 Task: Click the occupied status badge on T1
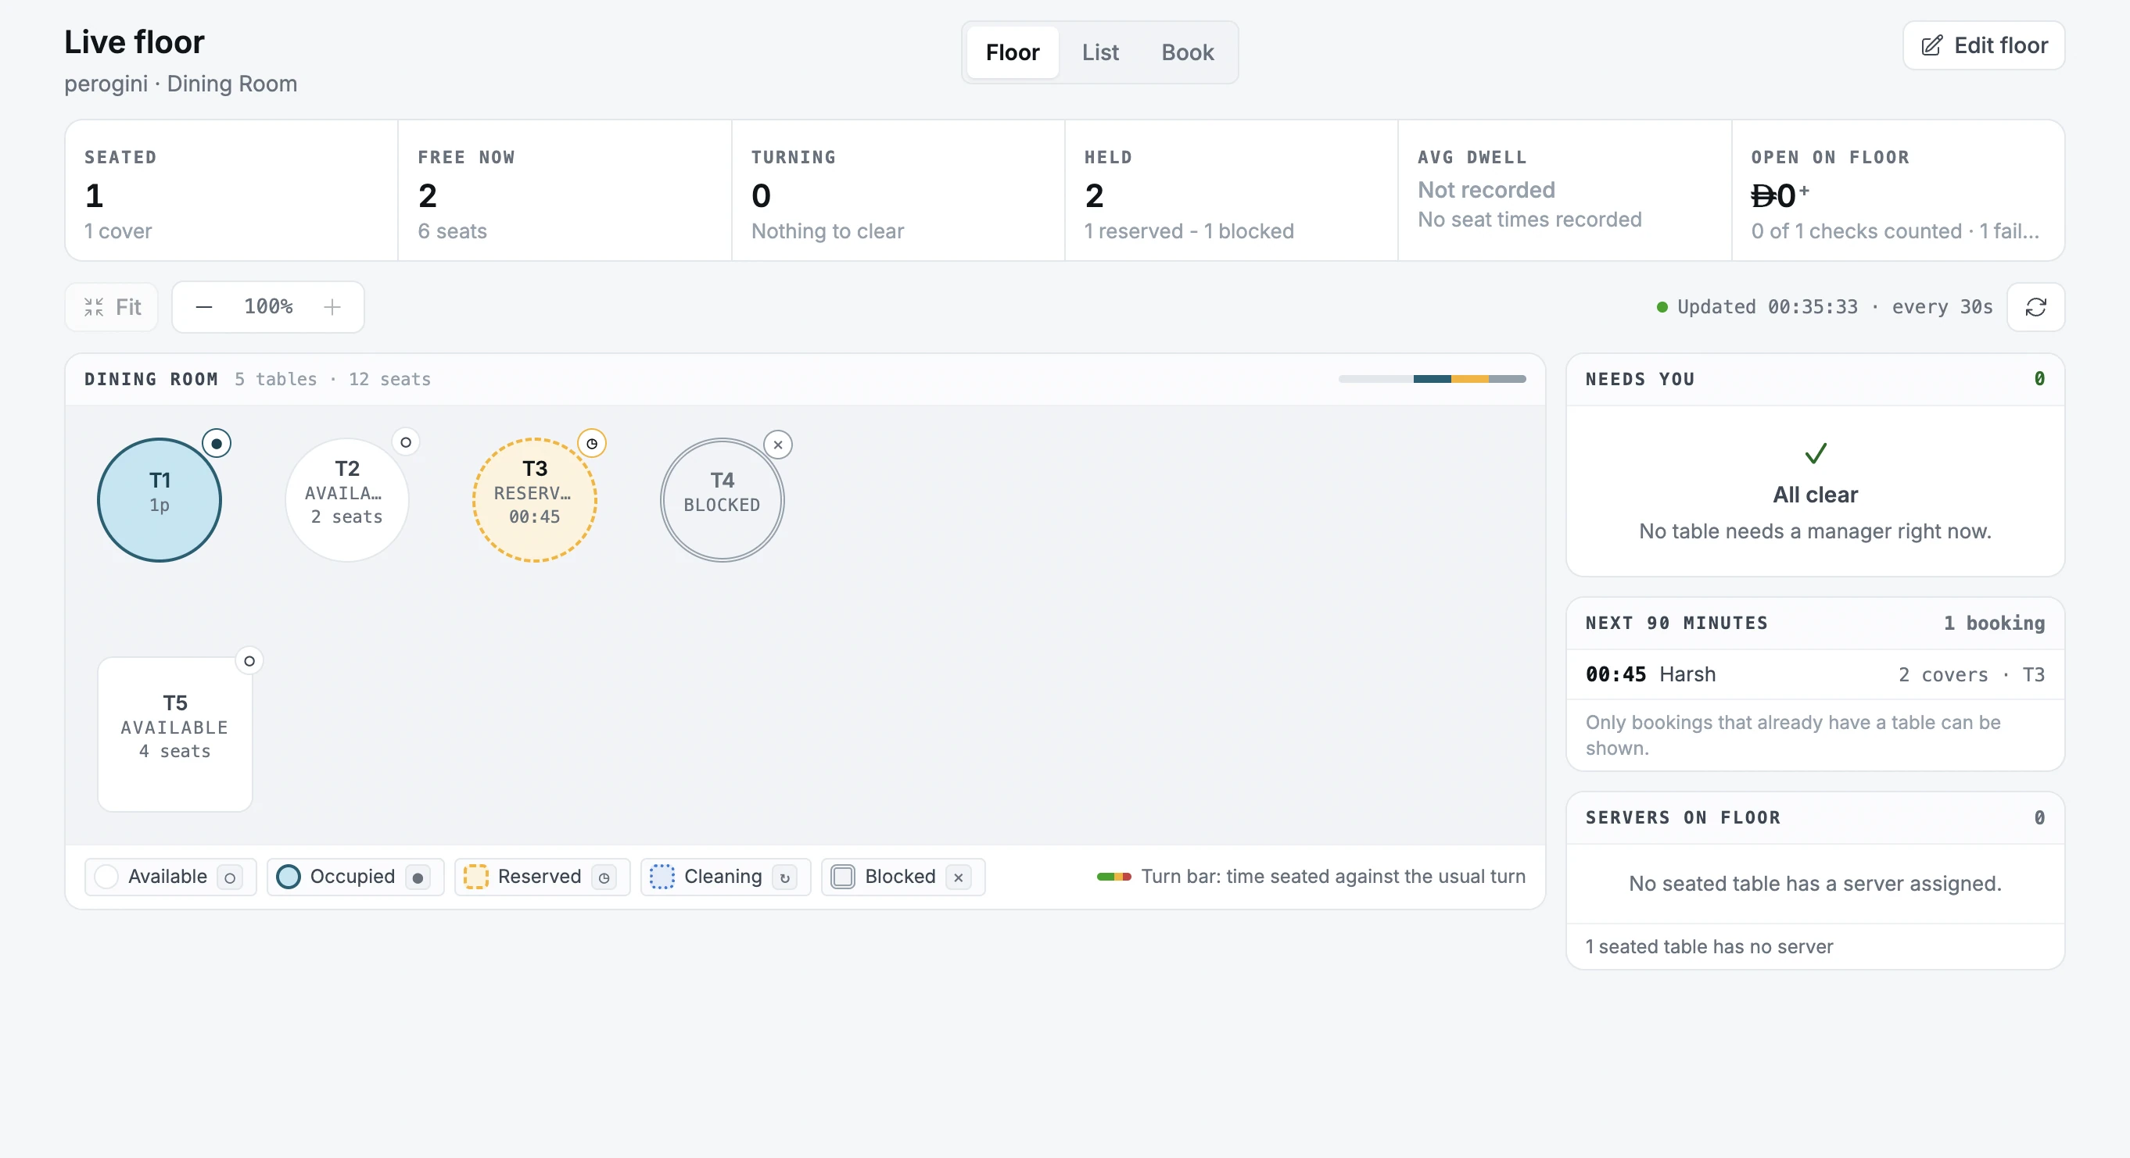coord(217,444)
